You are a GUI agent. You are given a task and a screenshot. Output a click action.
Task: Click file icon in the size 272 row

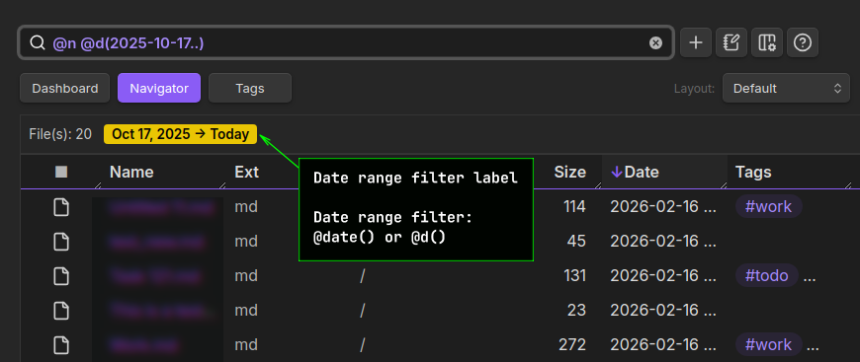click(x=61, y=345)
